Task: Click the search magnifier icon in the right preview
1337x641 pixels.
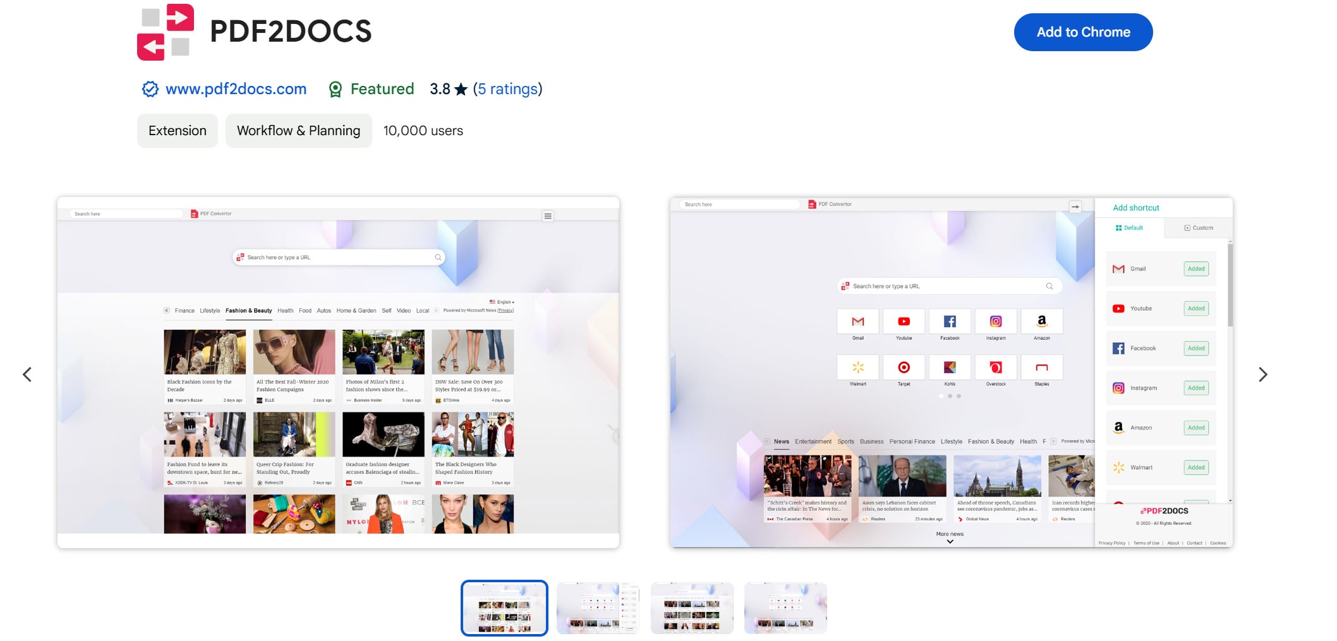Action: click(1050, 287)
